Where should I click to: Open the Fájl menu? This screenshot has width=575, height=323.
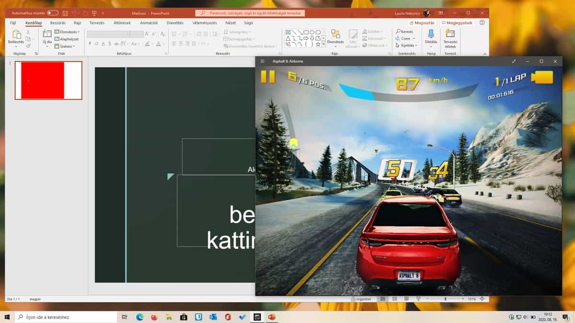(x=13, y=22)
